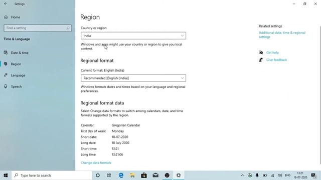Click the Current format: English (India) label
The image size is (321, 180).
coord(102,70)
